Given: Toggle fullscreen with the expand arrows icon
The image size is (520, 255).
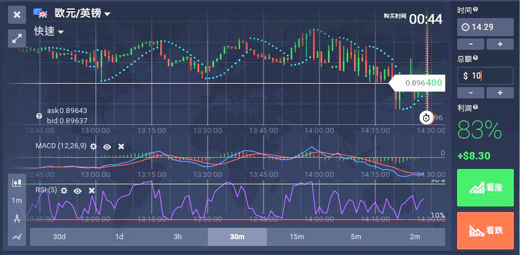Looking at the screenshot, I should coord(17,38).
